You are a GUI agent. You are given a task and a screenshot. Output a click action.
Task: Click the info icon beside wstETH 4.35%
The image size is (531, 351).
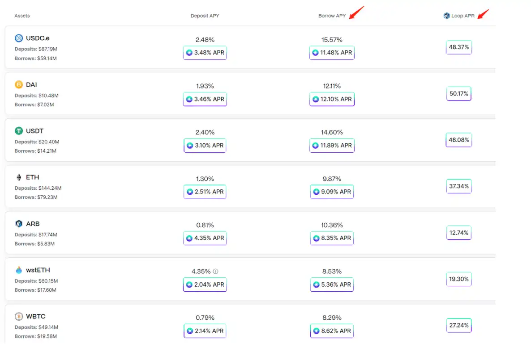tap(215, 272)
